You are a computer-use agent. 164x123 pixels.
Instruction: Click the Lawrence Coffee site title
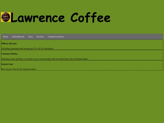pos(60,17)
